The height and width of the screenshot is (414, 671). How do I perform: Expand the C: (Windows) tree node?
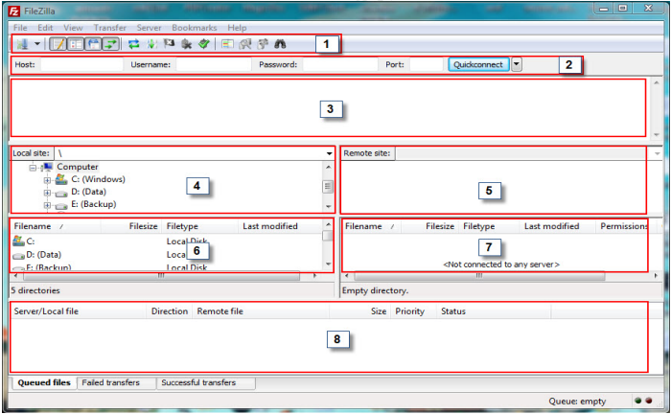tap(47, 180)
